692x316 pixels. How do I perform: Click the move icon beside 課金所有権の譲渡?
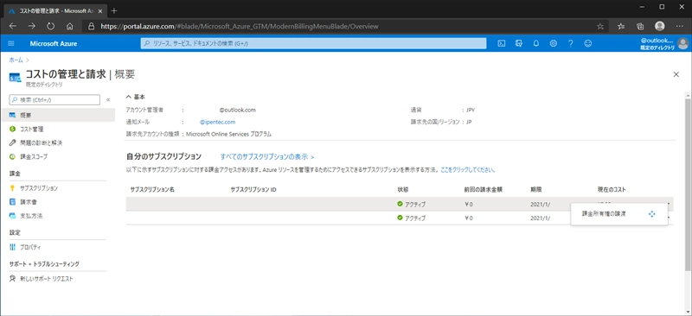pos(652,214)
